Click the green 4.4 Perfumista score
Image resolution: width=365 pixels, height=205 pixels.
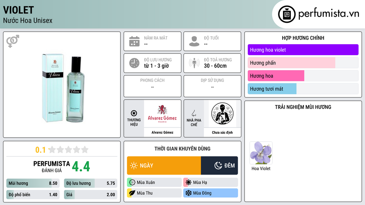pos(81,167)
